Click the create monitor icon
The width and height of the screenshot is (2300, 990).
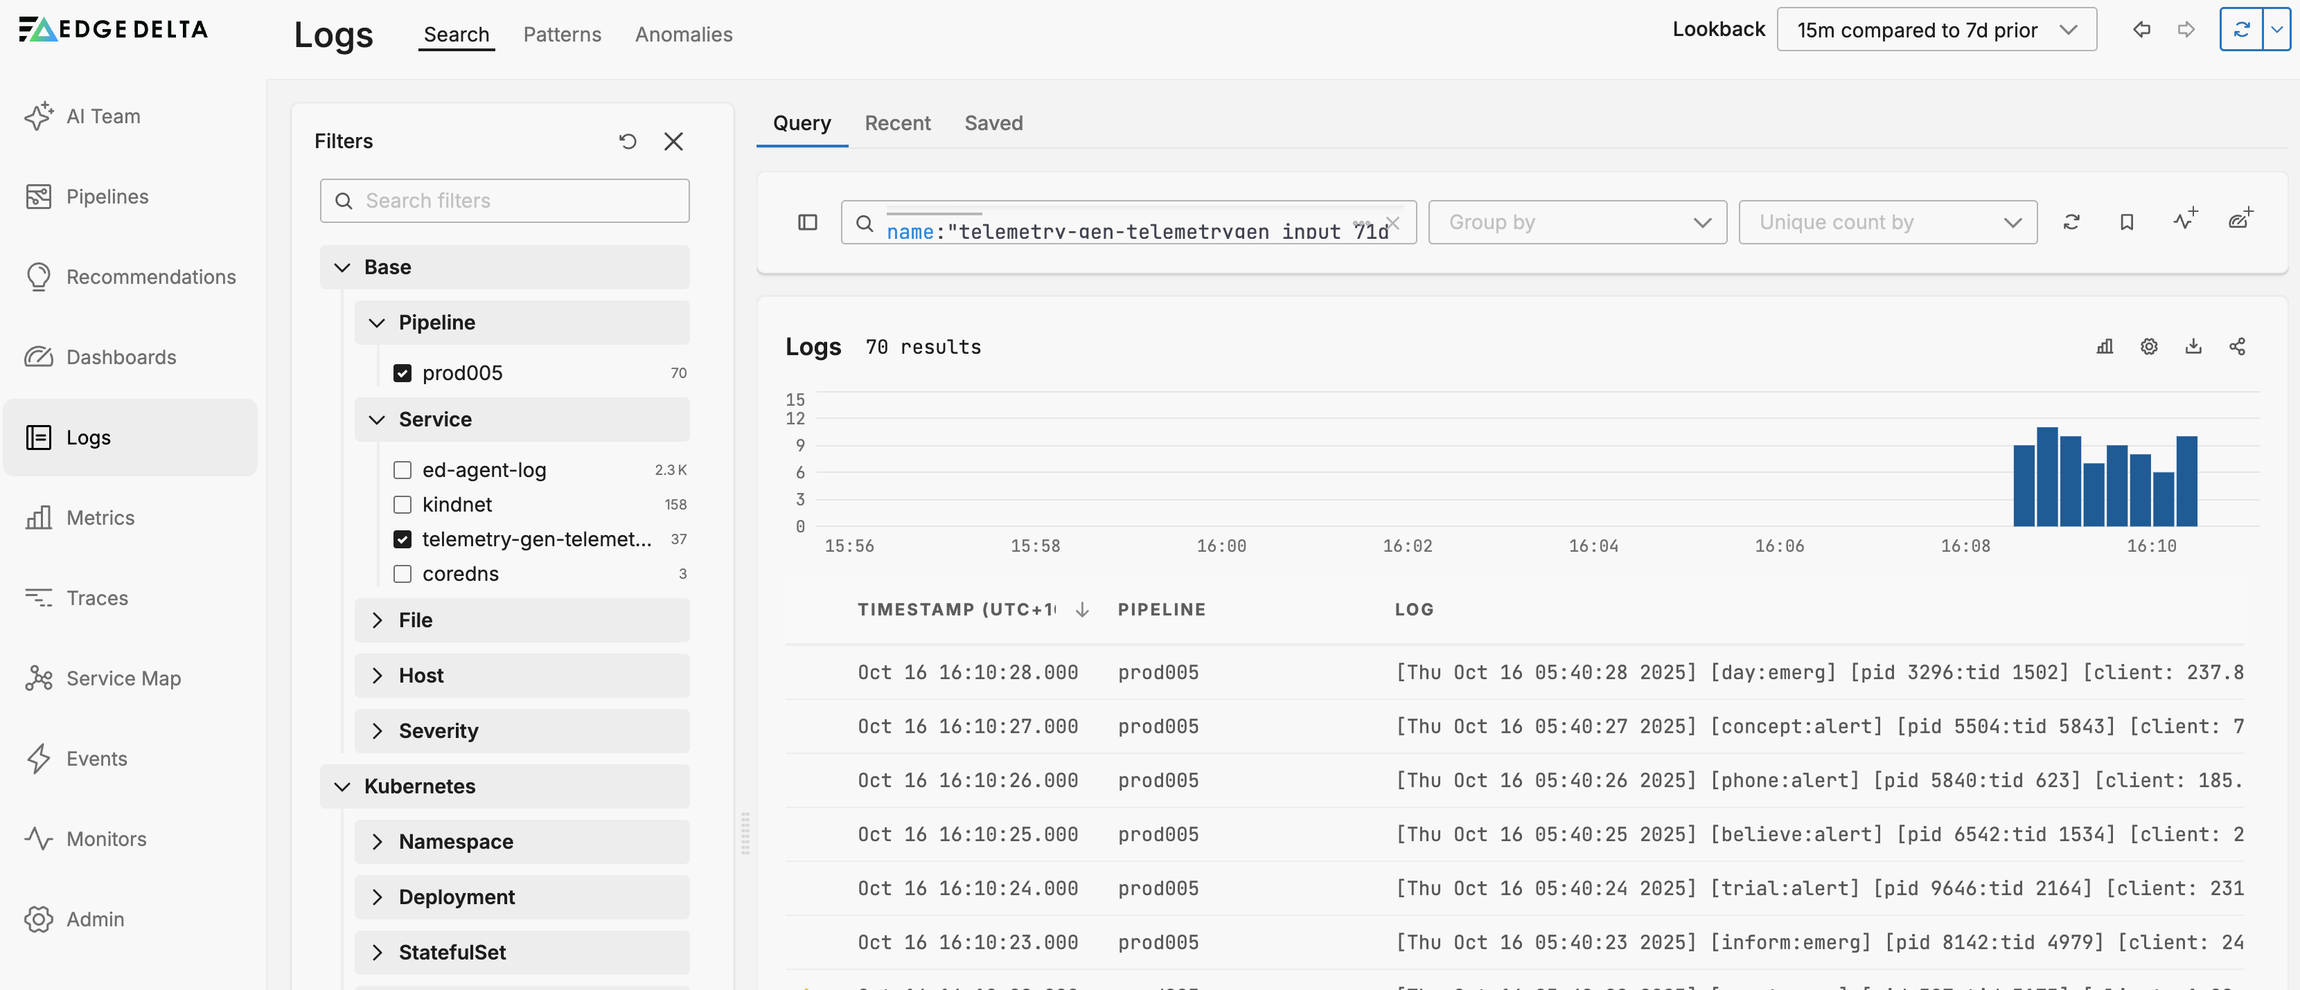[x=2184, y=220]
